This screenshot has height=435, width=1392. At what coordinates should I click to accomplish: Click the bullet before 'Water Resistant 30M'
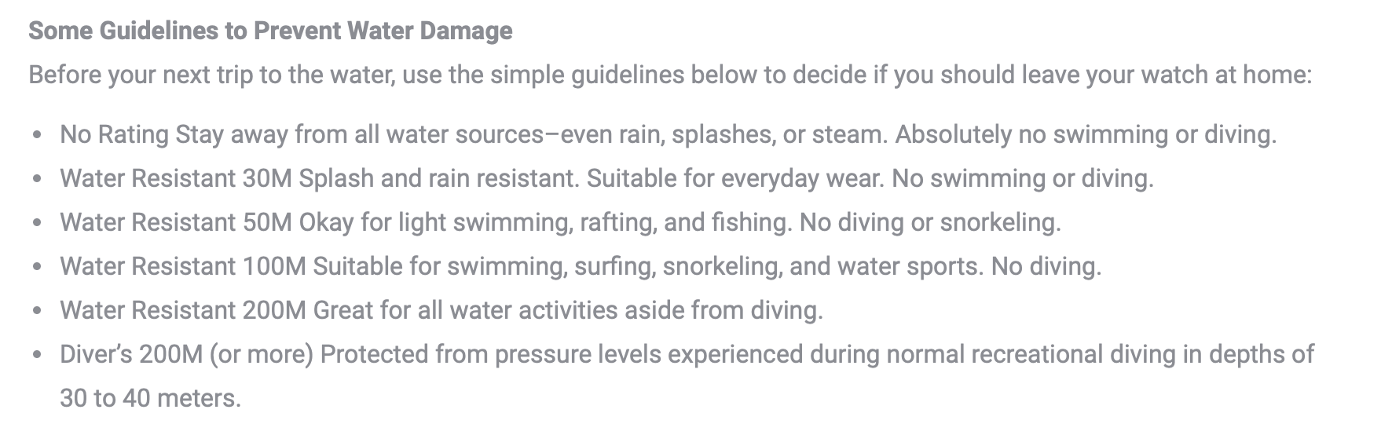[x=37, y=179]
